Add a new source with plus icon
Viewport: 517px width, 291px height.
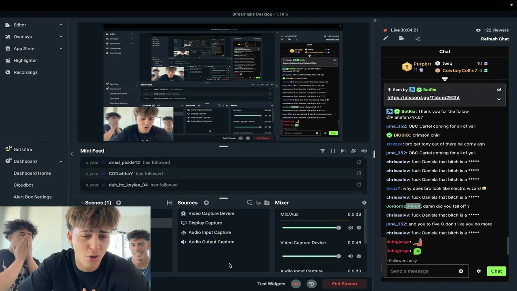tap(206, 202)
